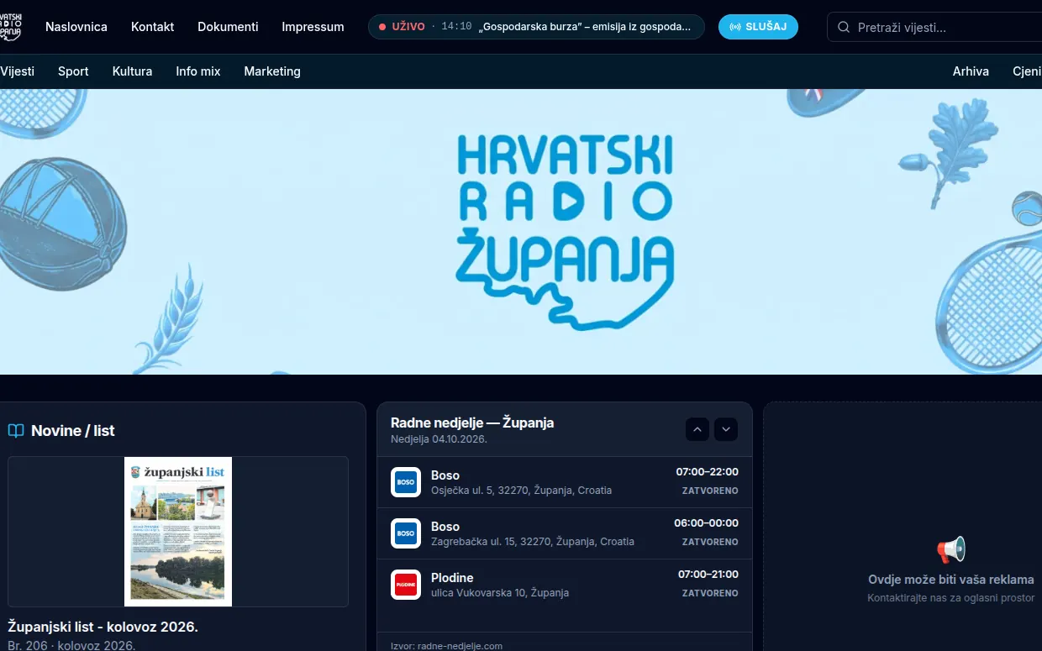
Task: Click the SLUŠAJ listen button
Action: (758, 27)
